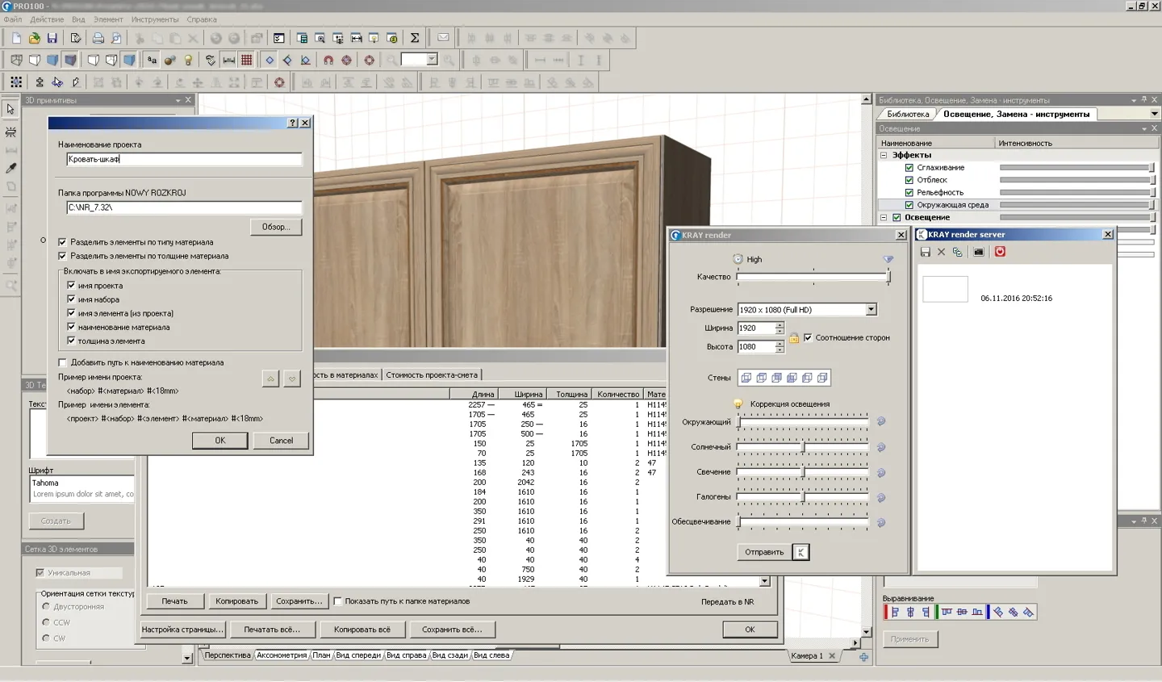The image size is (1162, 682).
Task: Click the Обзор... browse button
Action: 276,227
